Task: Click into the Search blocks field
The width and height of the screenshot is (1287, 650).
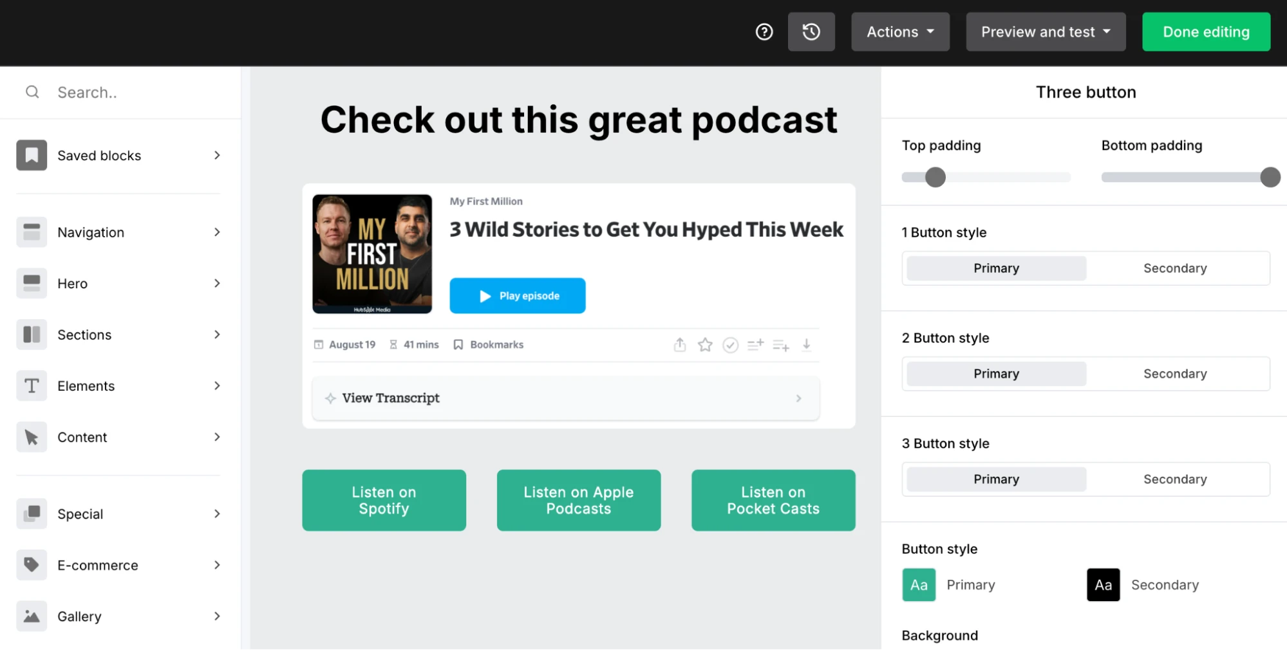Action: (x=120, y=92)
